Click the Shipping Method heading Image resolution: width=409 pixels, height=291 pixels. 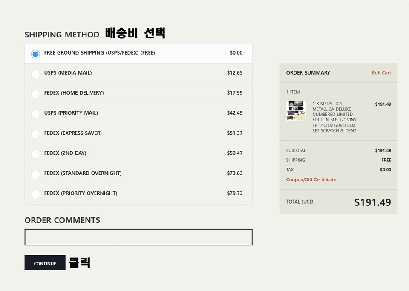click(x=62, y=35)
